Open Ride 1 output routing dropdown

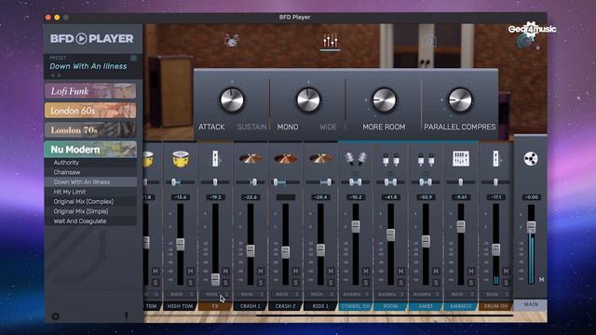320,294
